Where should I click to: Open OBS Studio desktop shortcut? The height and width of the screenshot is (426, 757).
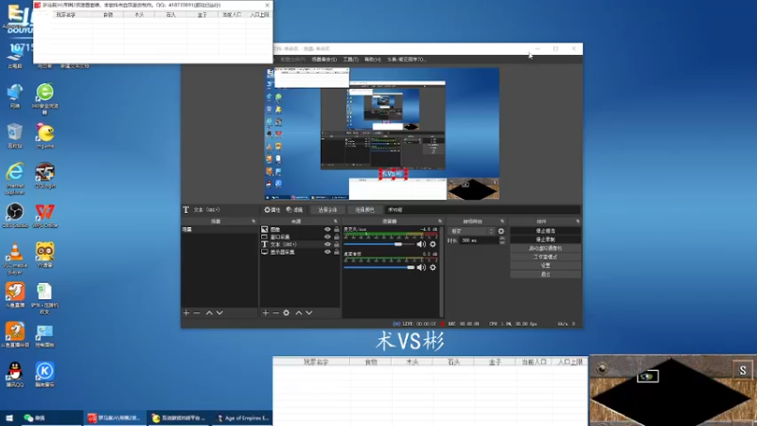click(x=15, y=216)
